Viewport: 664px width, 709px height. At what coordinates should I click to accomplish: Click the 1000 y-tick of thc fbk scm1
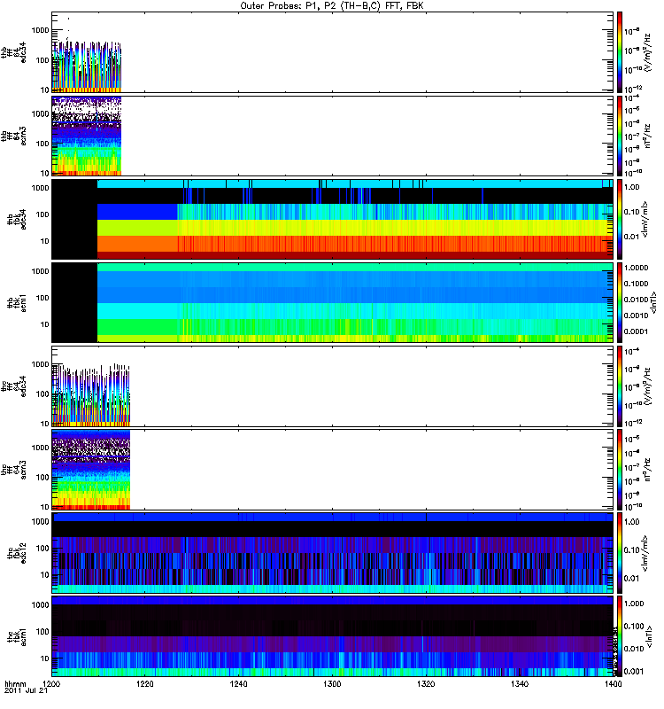[41, 605]
